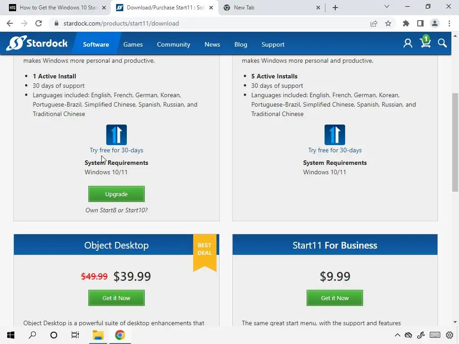
Task: Open Chrome extensions puzzle icon
Action: (406, 23)
